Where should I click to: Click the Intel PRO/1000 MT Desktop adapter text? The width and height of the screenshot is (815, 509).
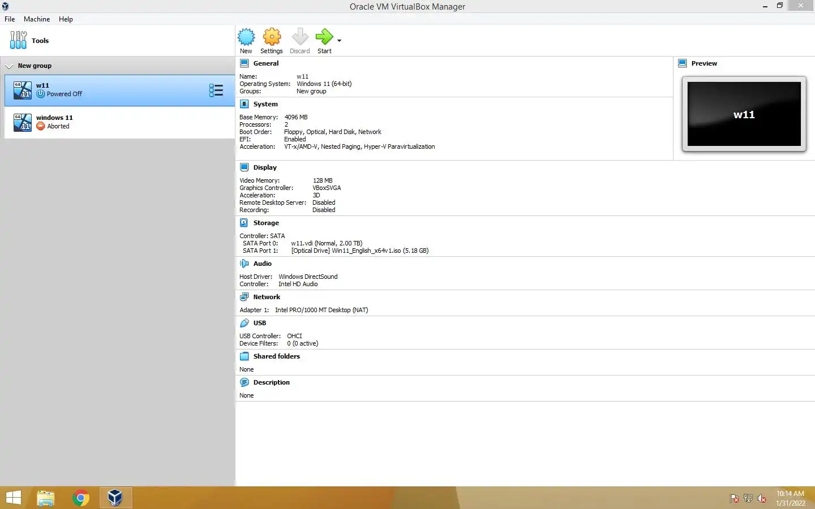321,310
